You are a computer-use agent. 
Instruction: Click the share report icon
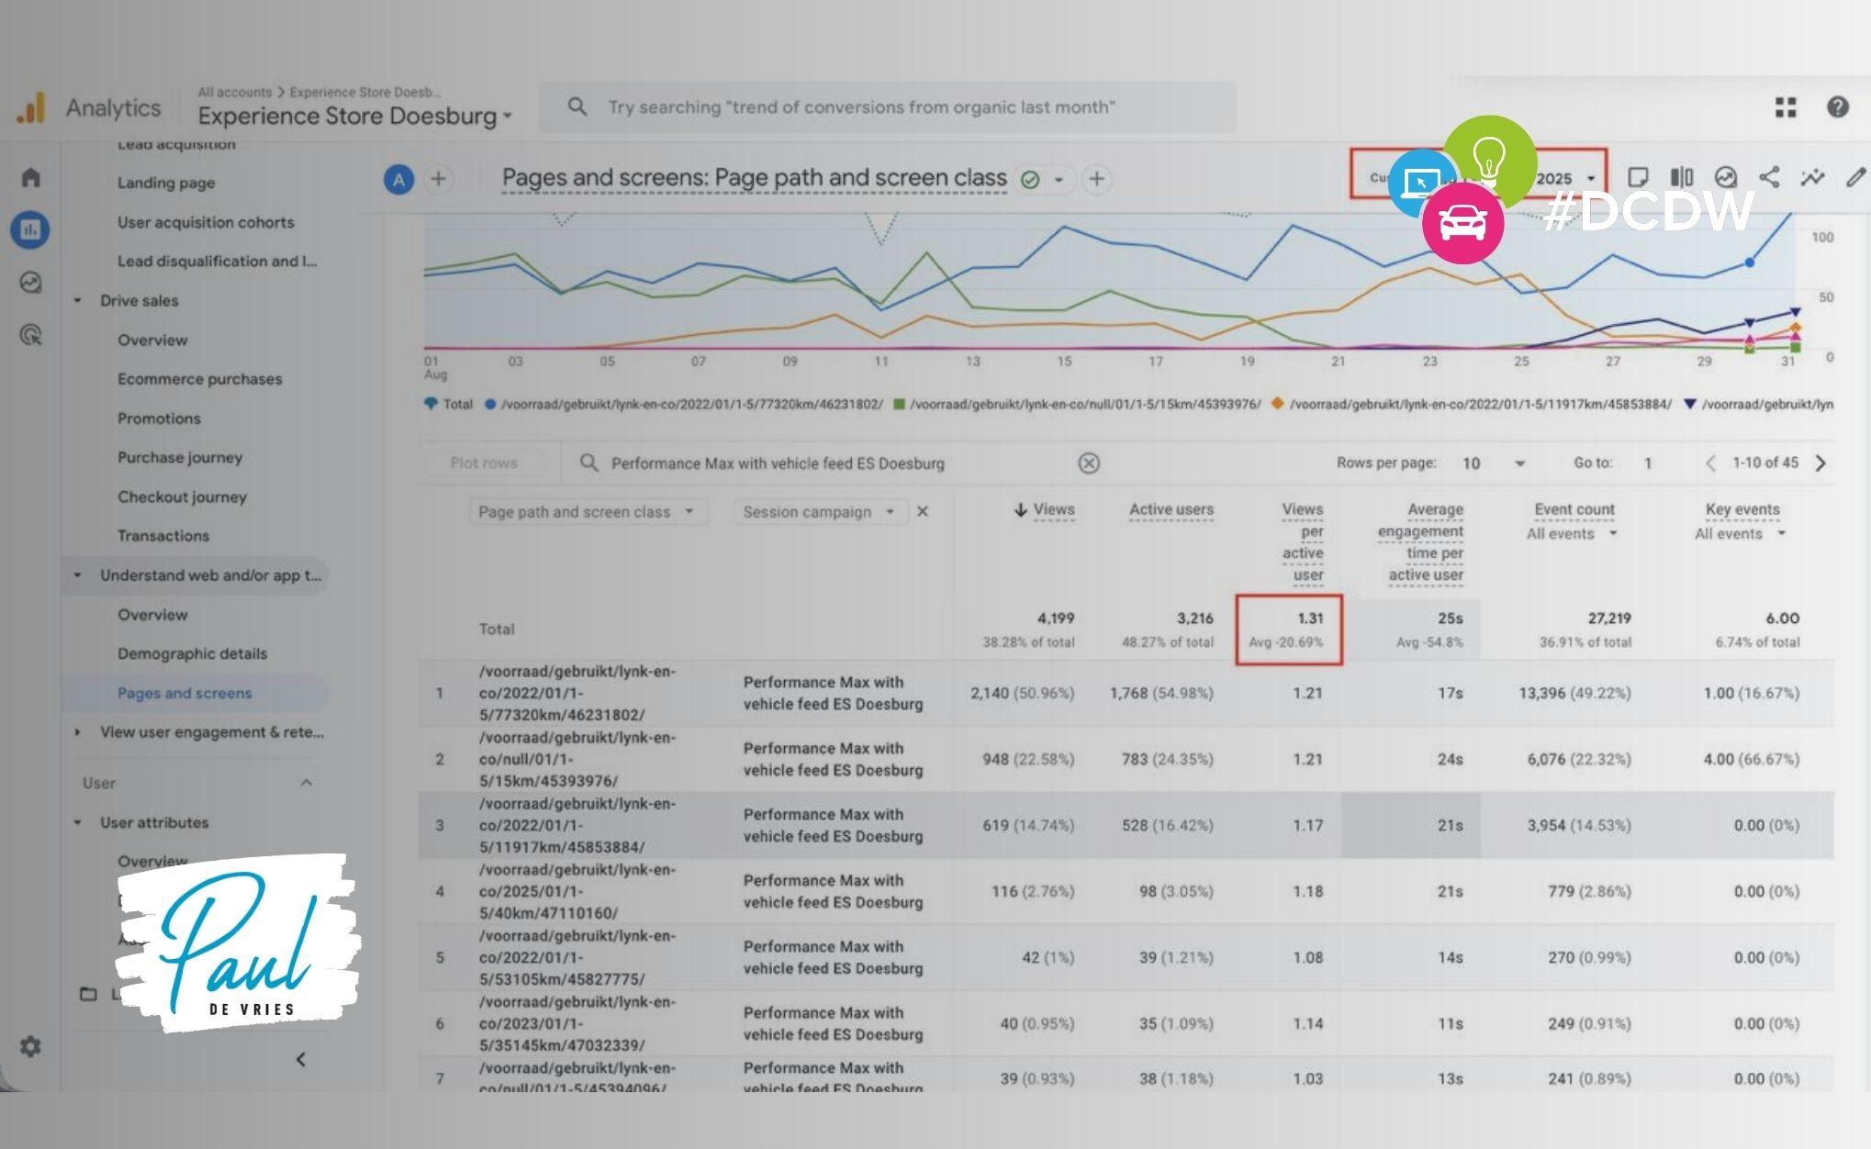click(1769, 178)
